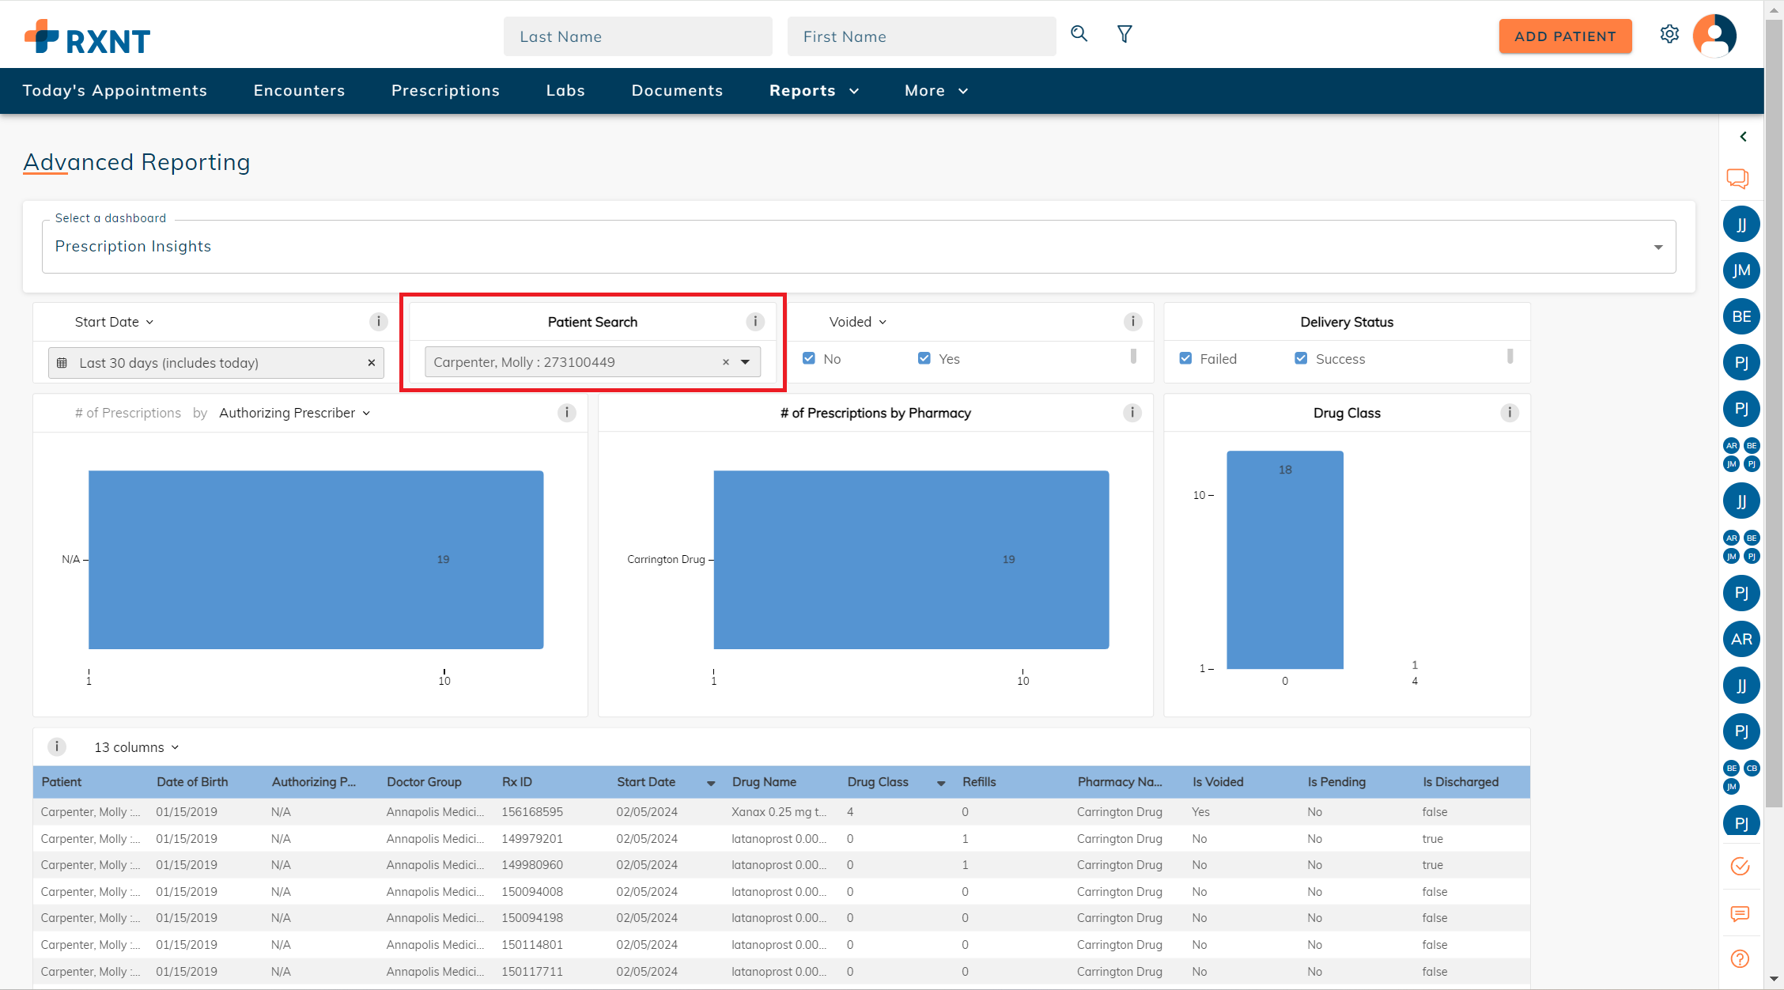
Task: Click the RXNT logo
Action: point(87,37)
